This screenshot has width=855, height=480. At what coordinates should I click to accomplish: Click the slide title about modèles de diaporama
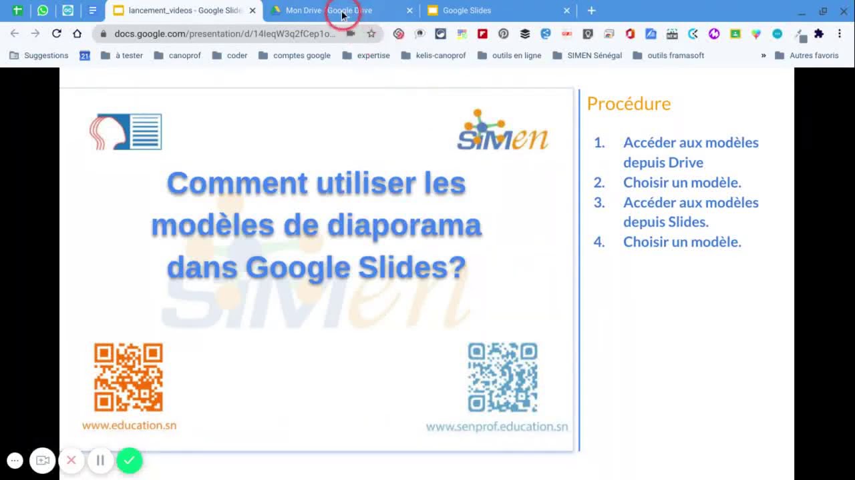316,225
